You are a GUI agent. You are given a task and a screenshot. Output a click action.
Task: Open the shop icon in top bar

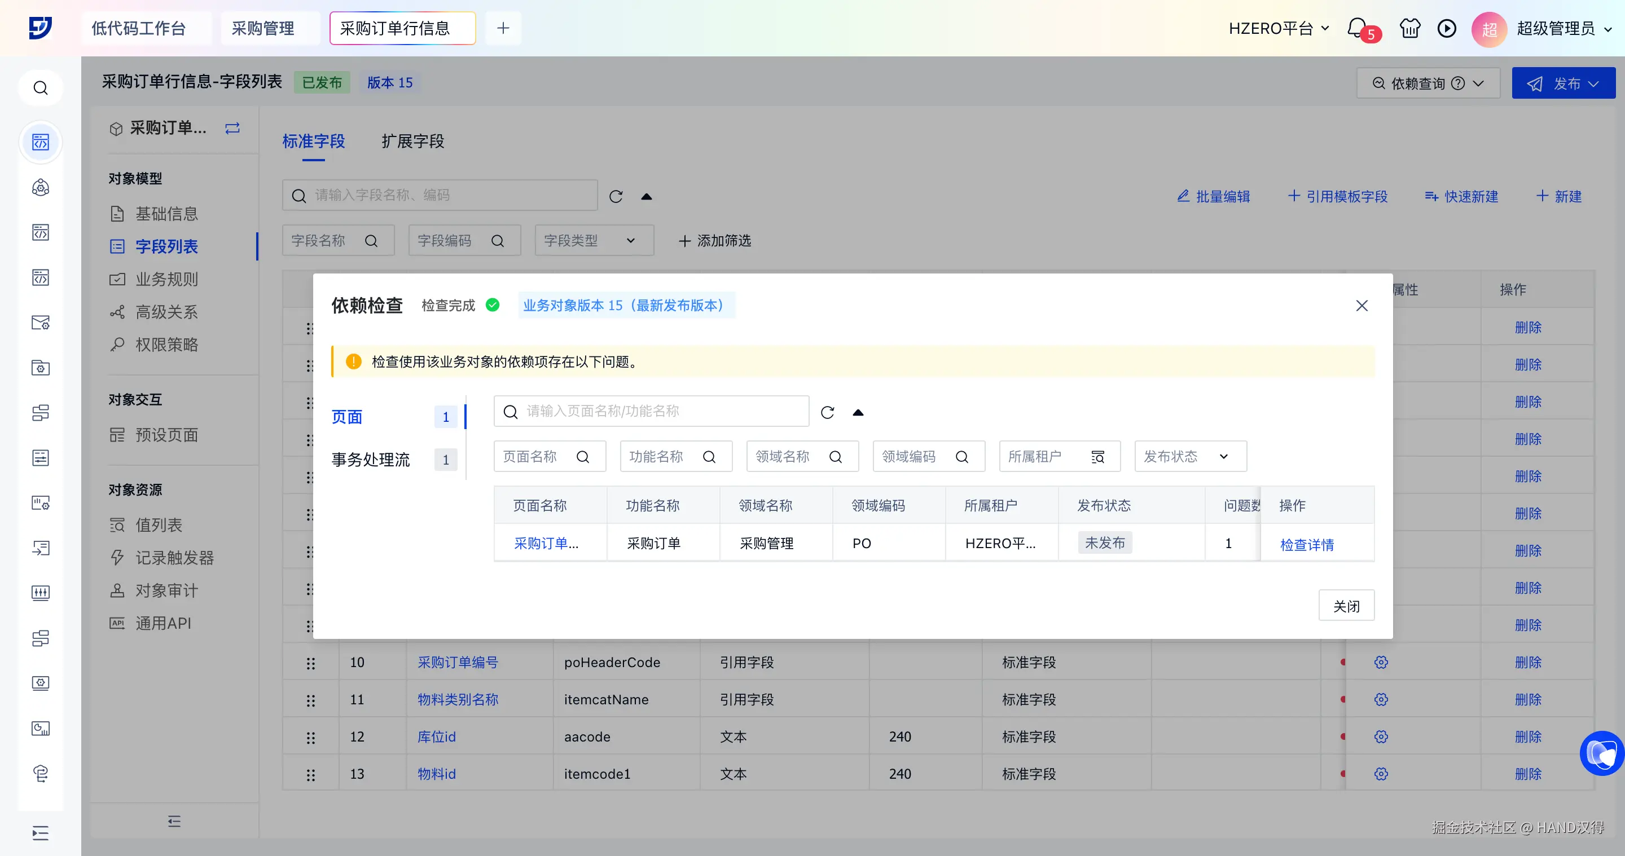tap(1409, 28)
